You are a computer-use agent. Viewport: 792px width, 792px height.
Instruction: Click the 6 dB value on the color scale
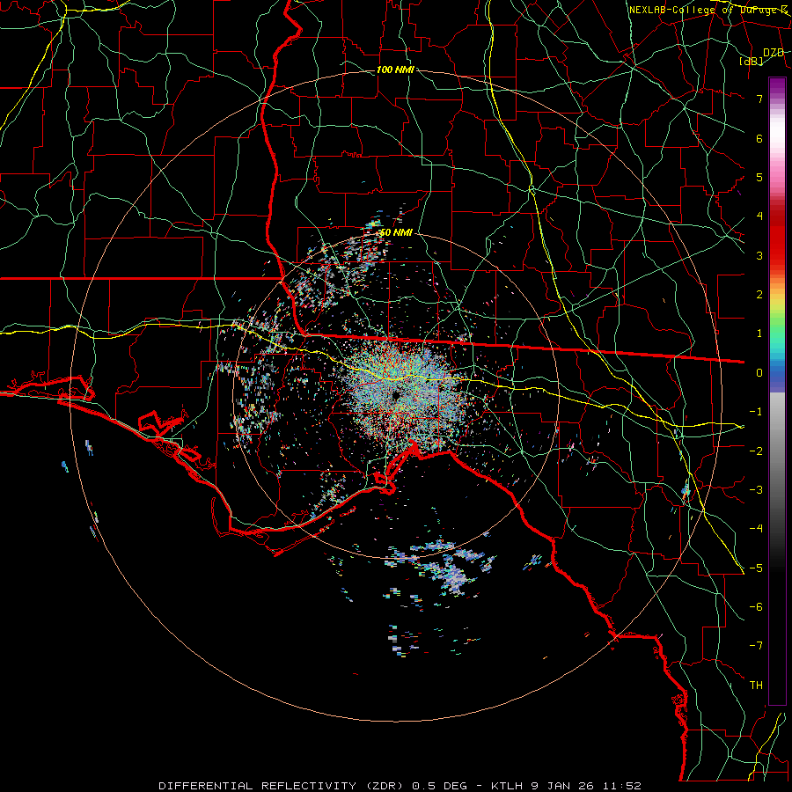759,138
